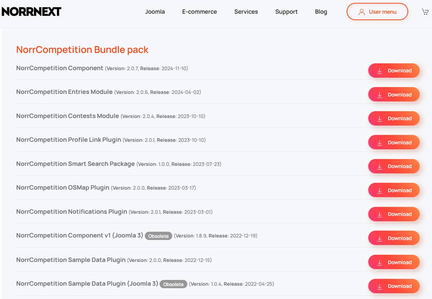
Task: Open the Blog menu
Action: tap(321, 12)
